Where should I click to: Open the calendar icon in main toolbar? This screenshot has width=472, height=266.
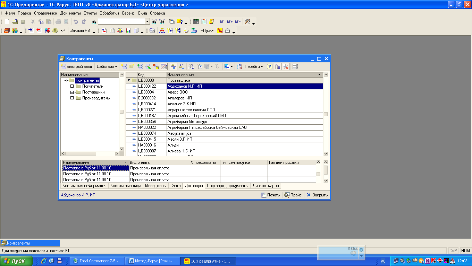[204, 21]
